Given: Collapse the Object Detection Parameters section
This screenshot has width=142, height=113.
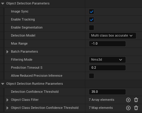Looking at the screenshot, I should click(3, 4).
